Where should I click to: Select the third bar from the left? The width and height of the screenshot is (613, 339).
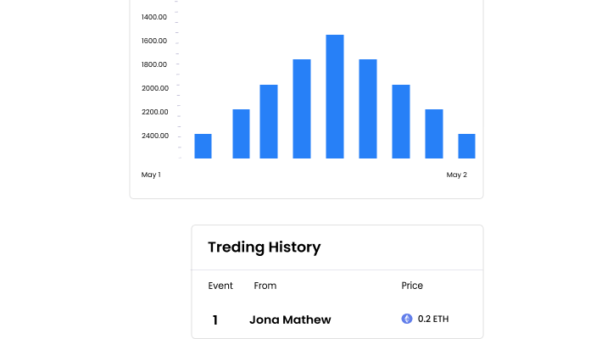pyautogui.click(x=269, y=121)
